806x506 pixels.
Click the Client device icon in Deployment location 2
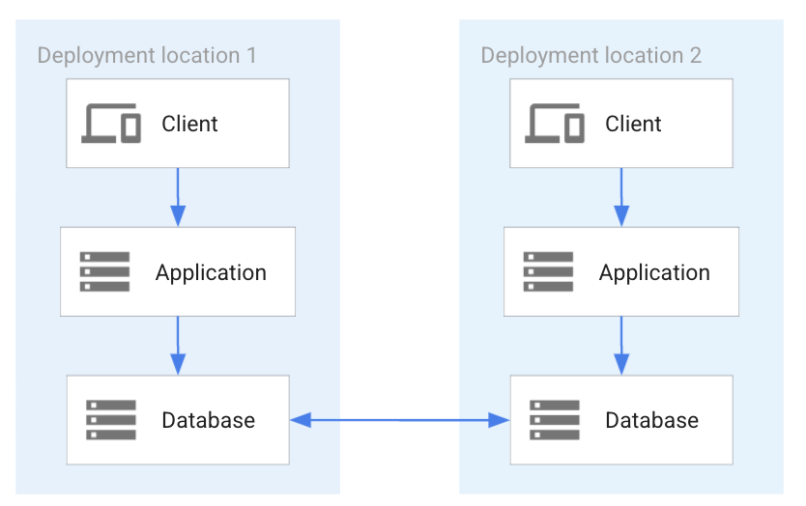(555, 124)
